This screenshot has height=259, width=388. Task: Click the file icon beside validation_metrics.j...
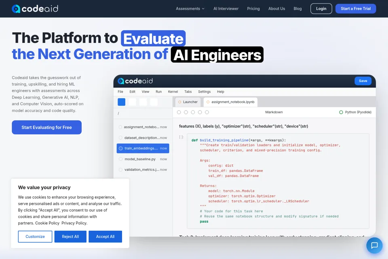tap(120, 170)
